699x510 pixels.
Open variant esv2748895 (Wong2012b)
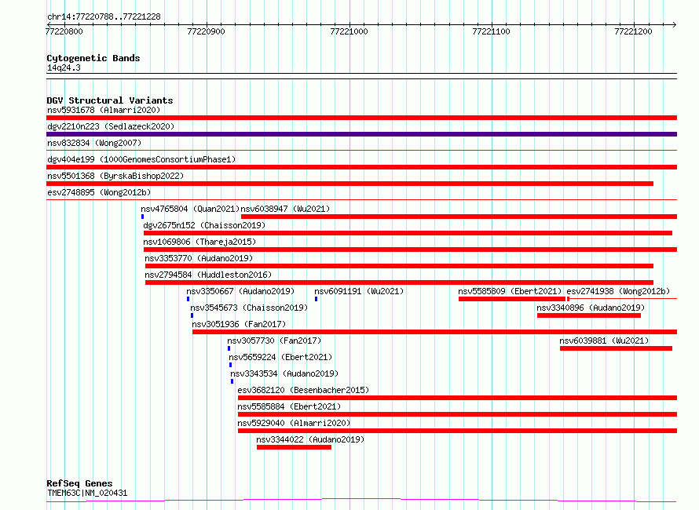tap(99, 192)
